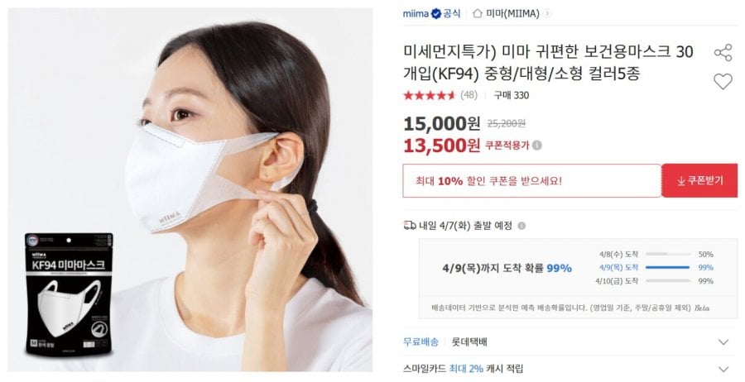Add product to wishlist with heart icon
This screenshot has width=745, height=382.
[723, 82]
